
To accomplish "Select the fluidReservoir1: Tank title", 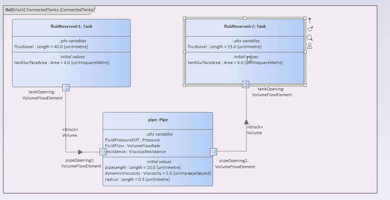I will [71, 26].
